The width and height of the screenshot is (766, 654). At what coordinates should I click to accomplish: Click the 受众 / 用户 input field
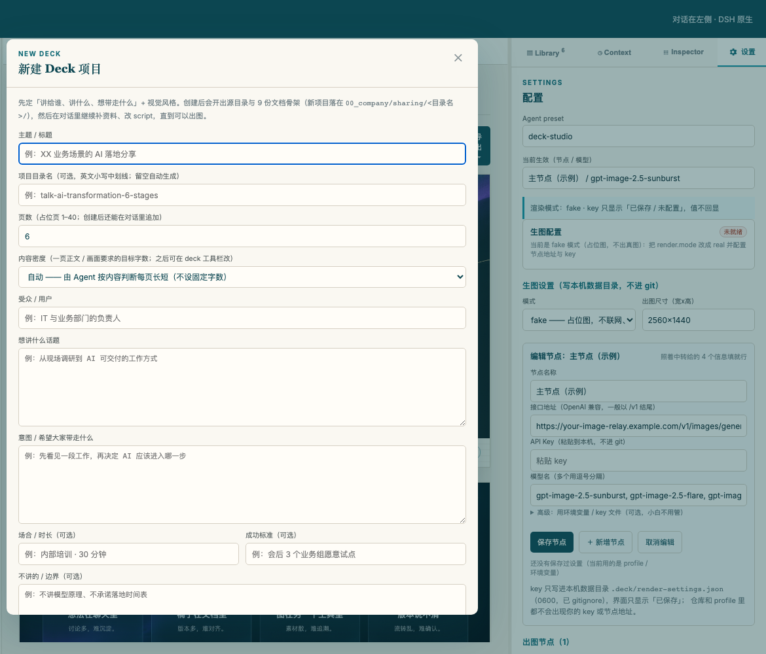(x=242, y=318)
